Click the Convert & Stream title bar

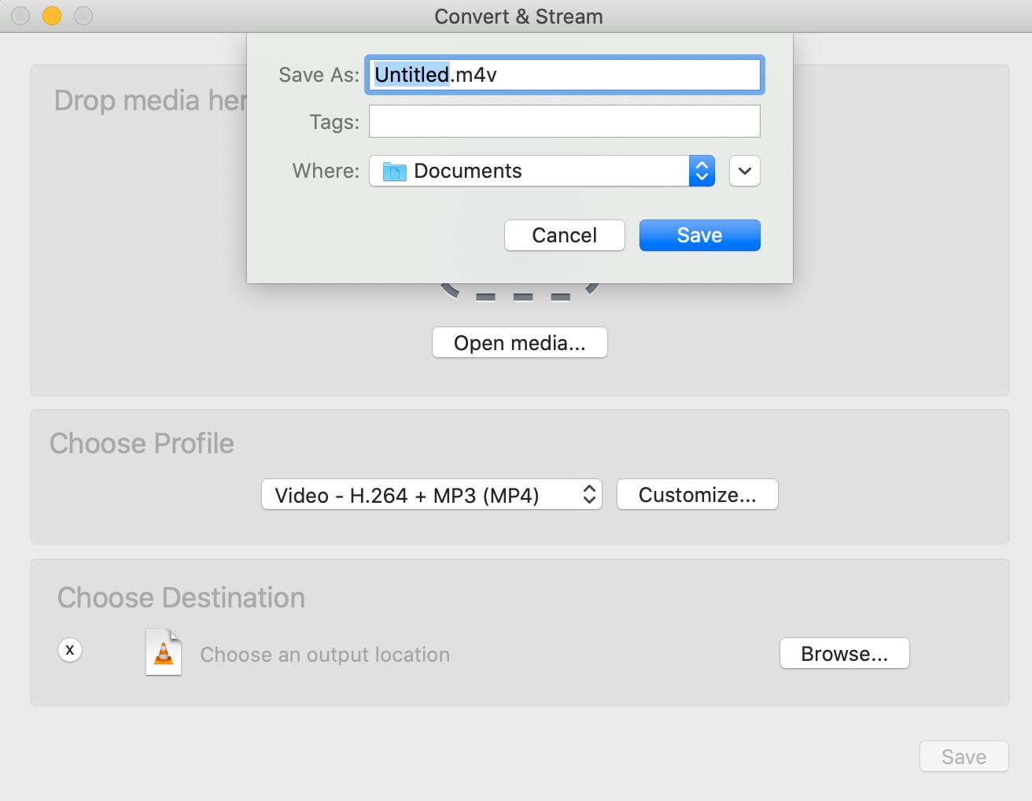point(518,16)
